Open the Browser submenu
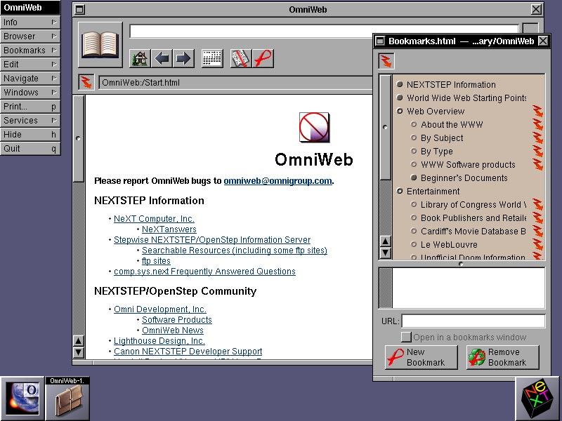Image resolution: width=562 pixels, height=421 pixels. pos(30,36)
